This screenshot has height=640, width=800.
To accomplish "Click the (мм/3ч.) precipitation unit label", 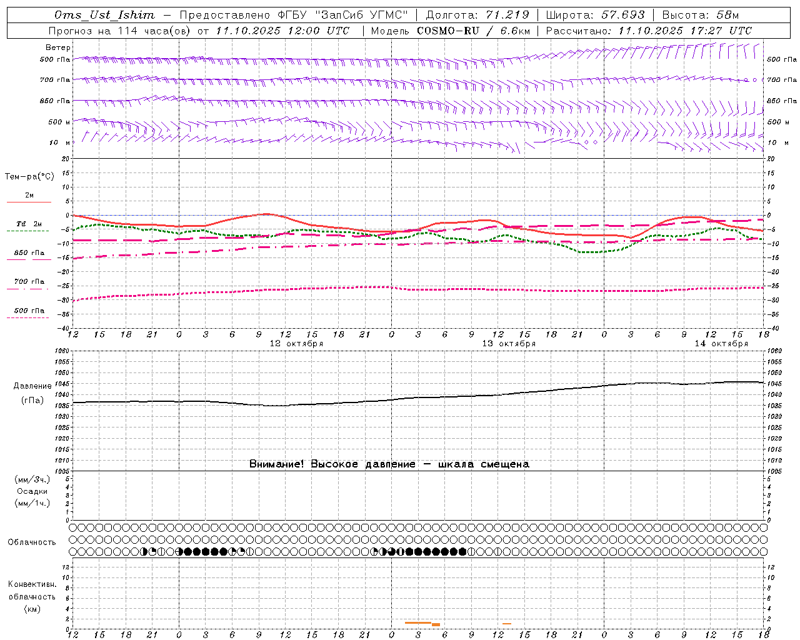I will click(x=32, y=479).
